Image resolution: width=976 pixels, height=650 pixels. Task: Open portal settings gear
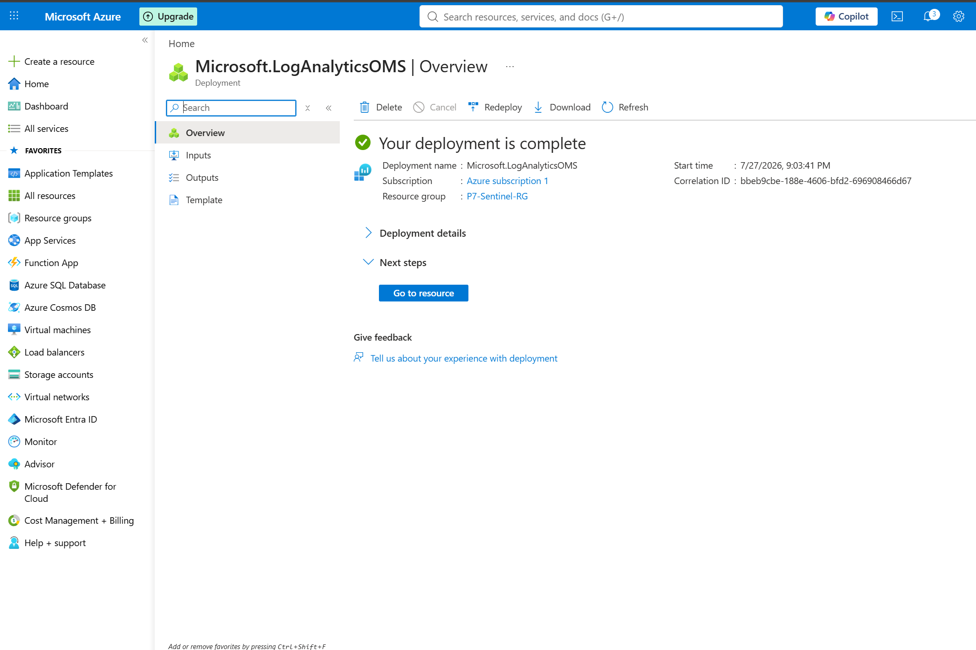click(x=958, y=17)
